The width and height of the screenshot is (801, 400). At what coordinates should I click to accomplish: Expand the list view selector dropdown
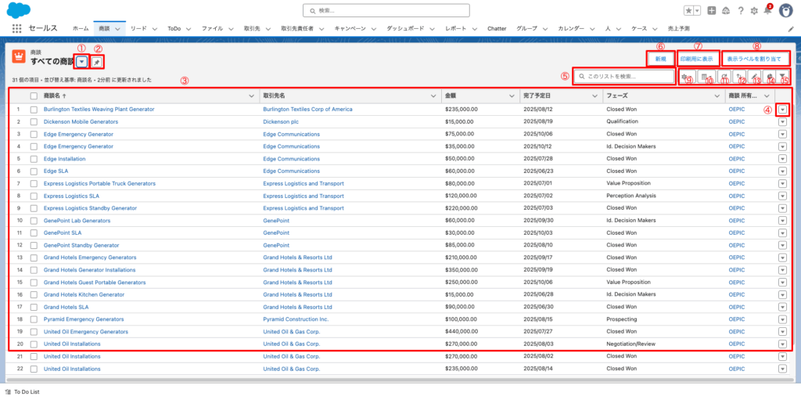pos(81,61)
